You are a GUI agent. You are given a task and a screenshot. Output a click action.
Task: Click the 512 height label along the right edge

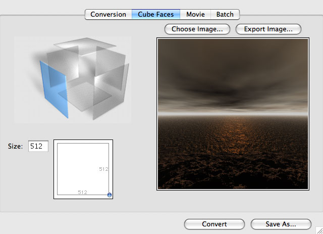[103, 169]
